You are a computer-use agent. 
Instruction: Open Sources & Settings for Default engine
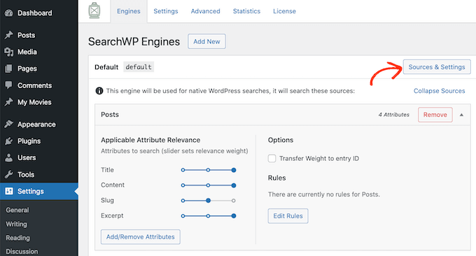coord(437,66)
